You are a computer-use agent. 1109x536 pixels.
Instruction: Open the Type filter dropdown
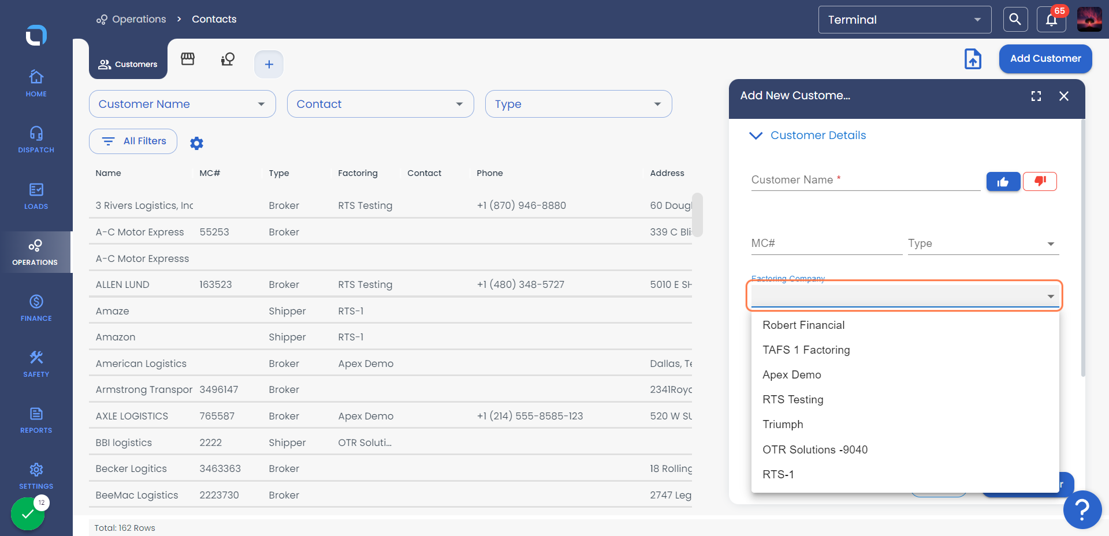[579, 104]
